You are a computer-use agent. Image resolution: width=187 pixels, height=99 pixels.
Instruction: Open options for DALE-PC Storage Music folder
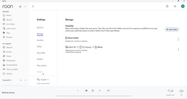[x=178, y=50]
